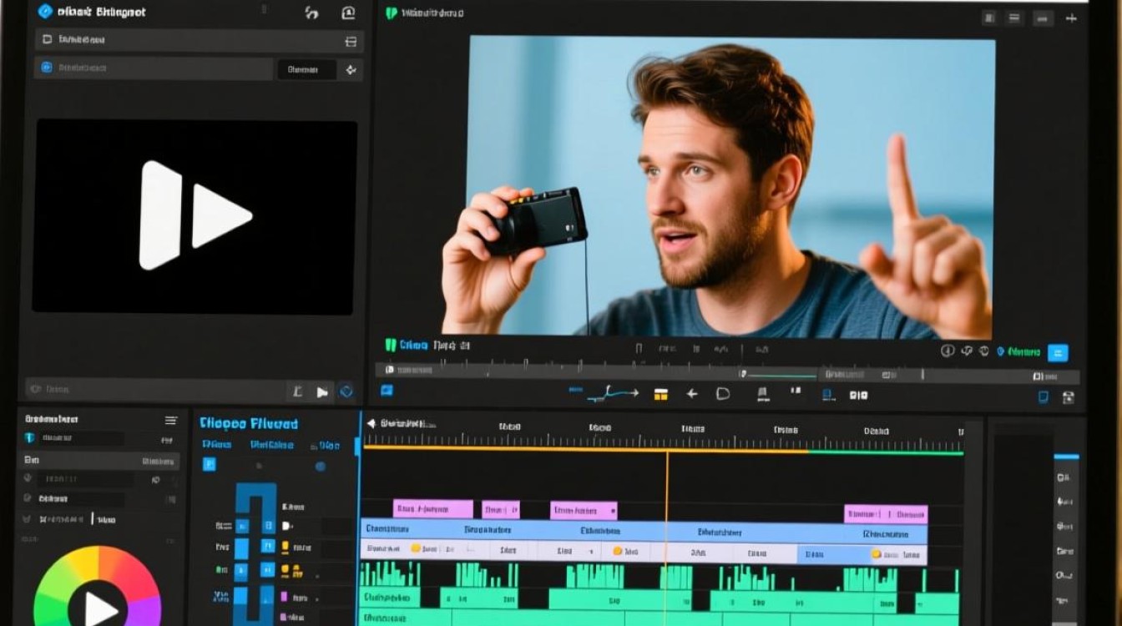Screen dimensions: 1122x626
Task: Toggle the blue circle icon in top-left second row
Action: [46, 68]
